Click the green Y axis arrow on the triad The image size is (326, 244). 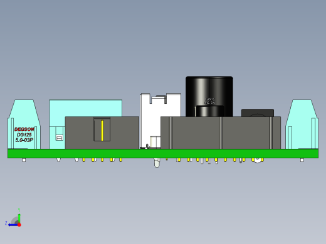[19, 218]
